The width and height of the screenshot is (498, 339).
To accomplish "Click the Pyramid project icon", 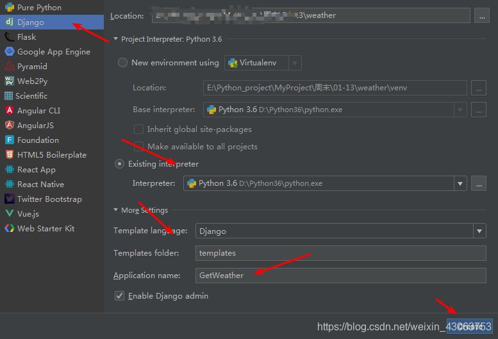I will pos(10,66).
